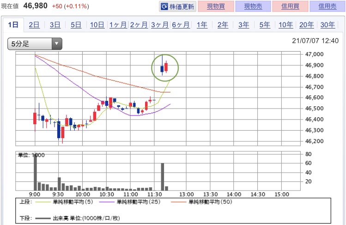
Task: Click the 出来高 legend entry
Action: [78, 218]
